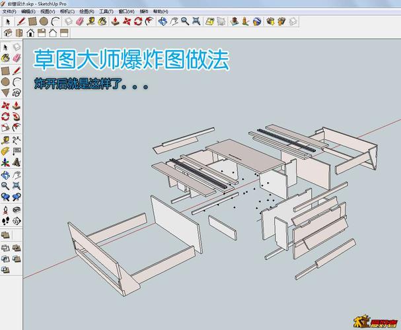Screen dimensions: 401x330
Task: Select the Protractor tool
Action: click(5, 151)
